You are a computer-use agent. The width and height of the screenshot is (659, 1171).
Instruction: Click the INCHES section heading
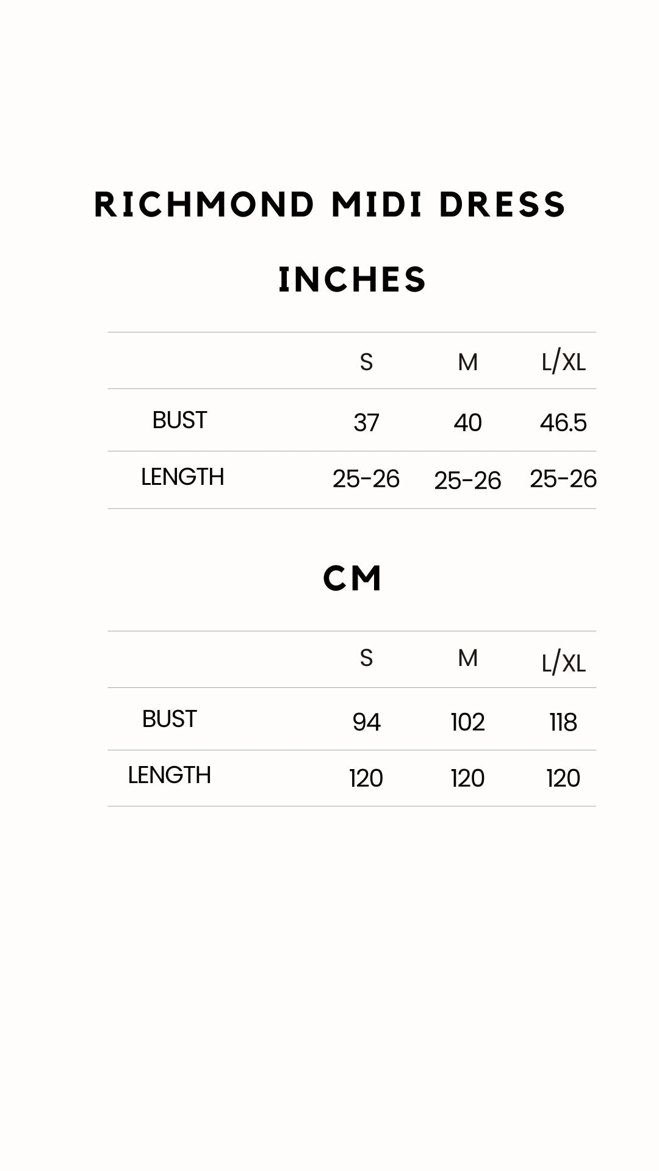coord(352,280)
